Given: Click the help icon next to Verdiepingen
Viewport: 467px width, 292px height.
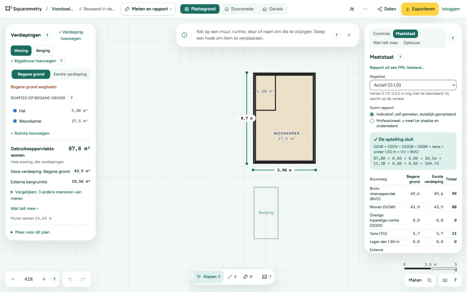Looking at the screenshot, I should click(47, 35).
